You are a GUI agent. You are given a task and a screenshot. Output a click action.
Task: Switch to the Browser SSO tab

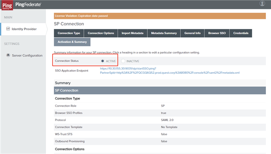[x=217, y=33]
